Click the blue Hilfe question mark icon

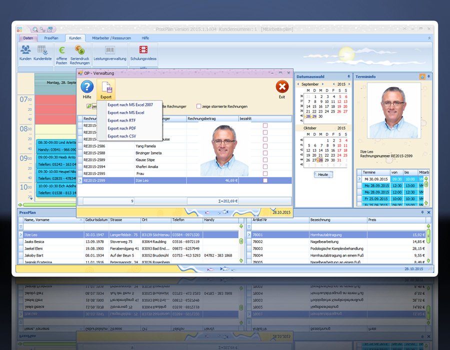[87, 86]
